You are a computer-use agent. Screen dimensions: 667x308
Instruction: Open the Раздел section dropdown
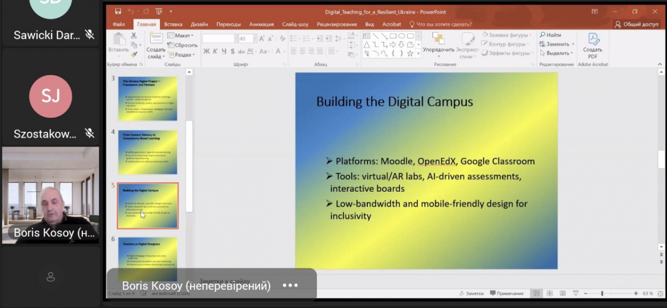(183, 55)
